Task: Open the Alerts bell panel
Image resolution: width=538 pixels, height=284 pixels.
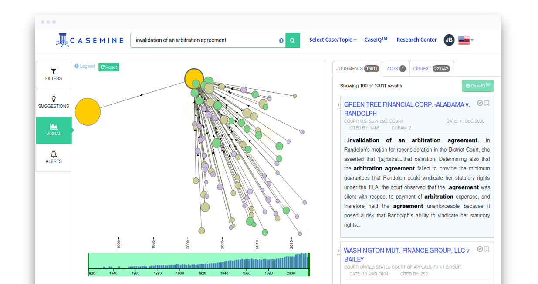Action: pos(54,157)
